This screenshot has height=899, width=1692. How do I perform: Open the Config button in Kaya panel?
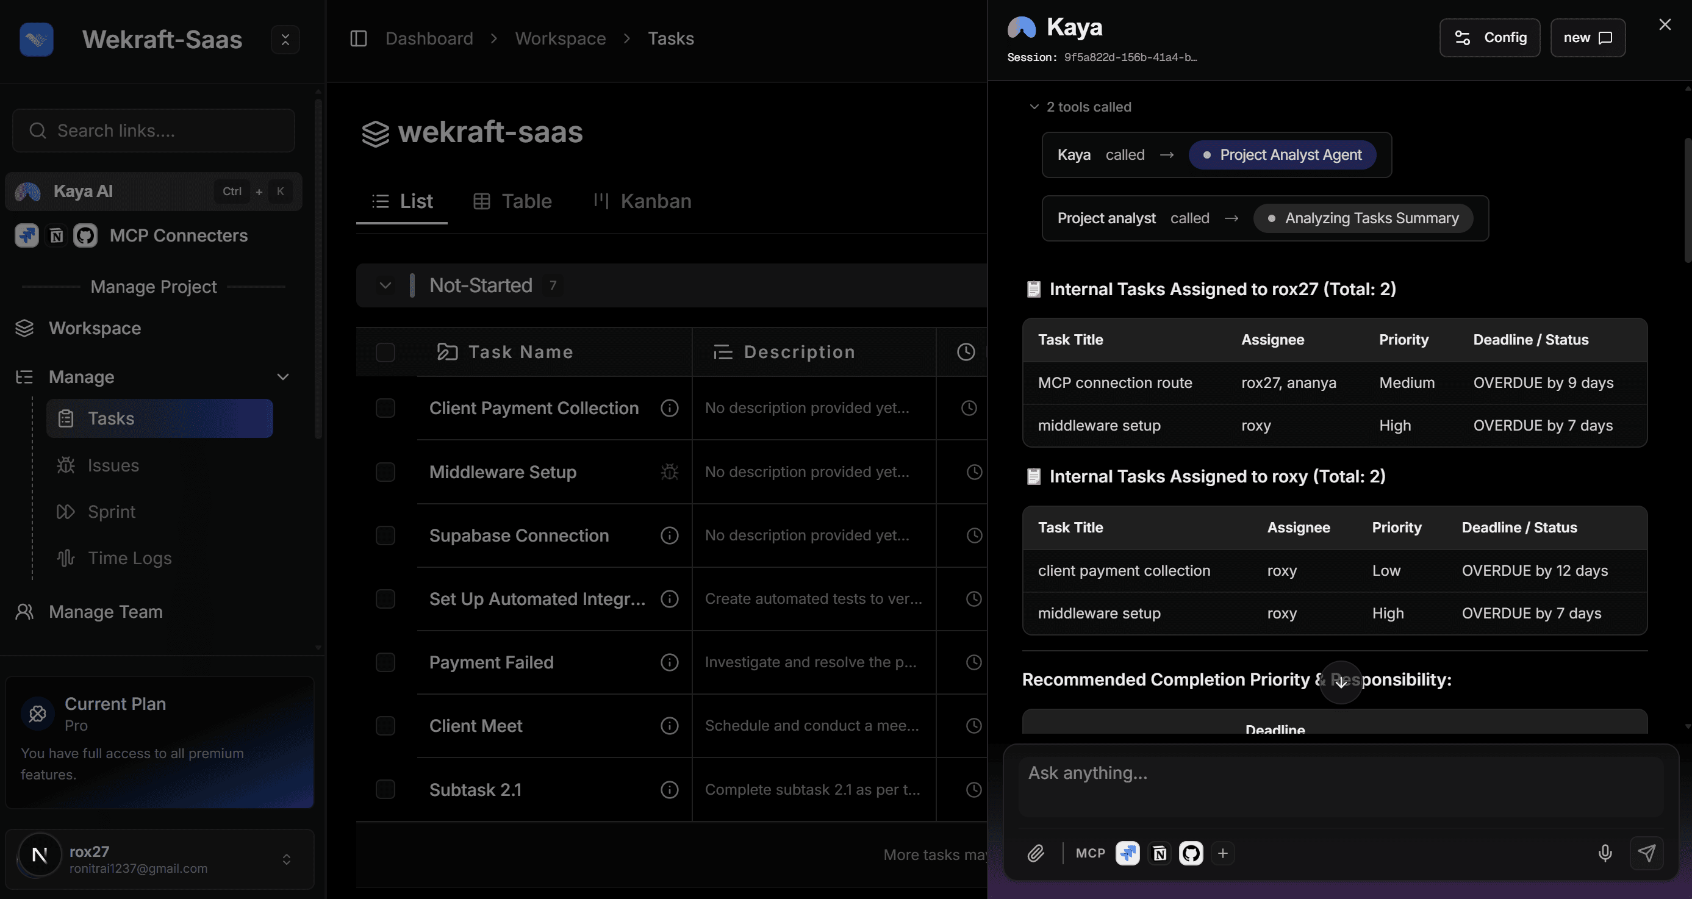click(x=1489, y=37)
